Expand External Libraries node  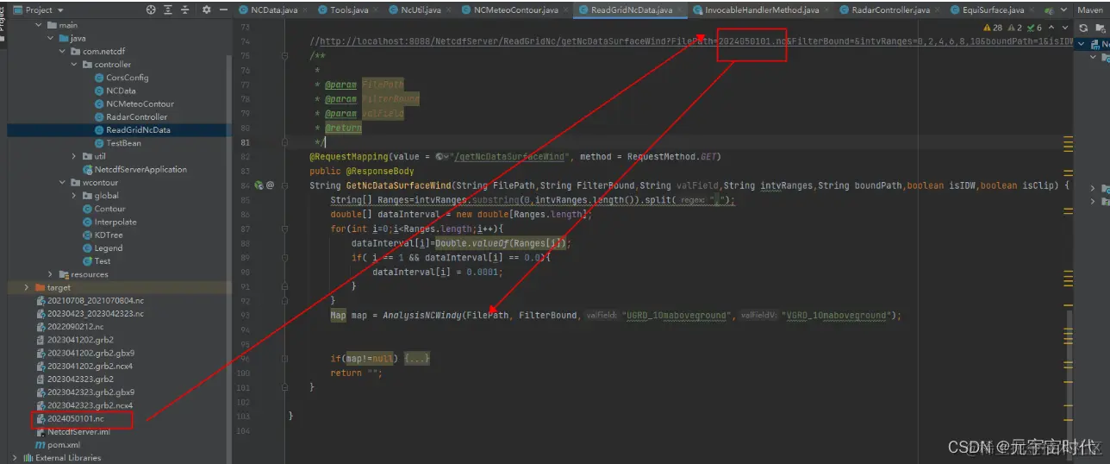tap(15, 458)
